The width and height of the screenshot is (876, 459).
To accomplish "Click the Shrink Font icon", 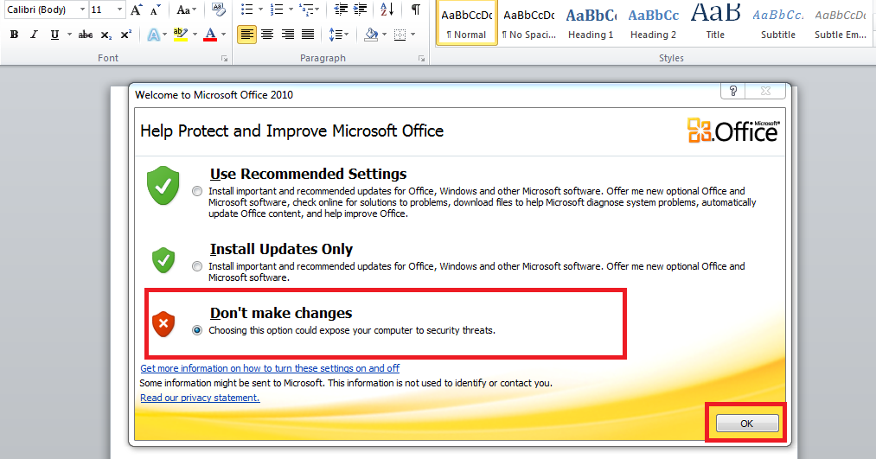I will 156,10.
